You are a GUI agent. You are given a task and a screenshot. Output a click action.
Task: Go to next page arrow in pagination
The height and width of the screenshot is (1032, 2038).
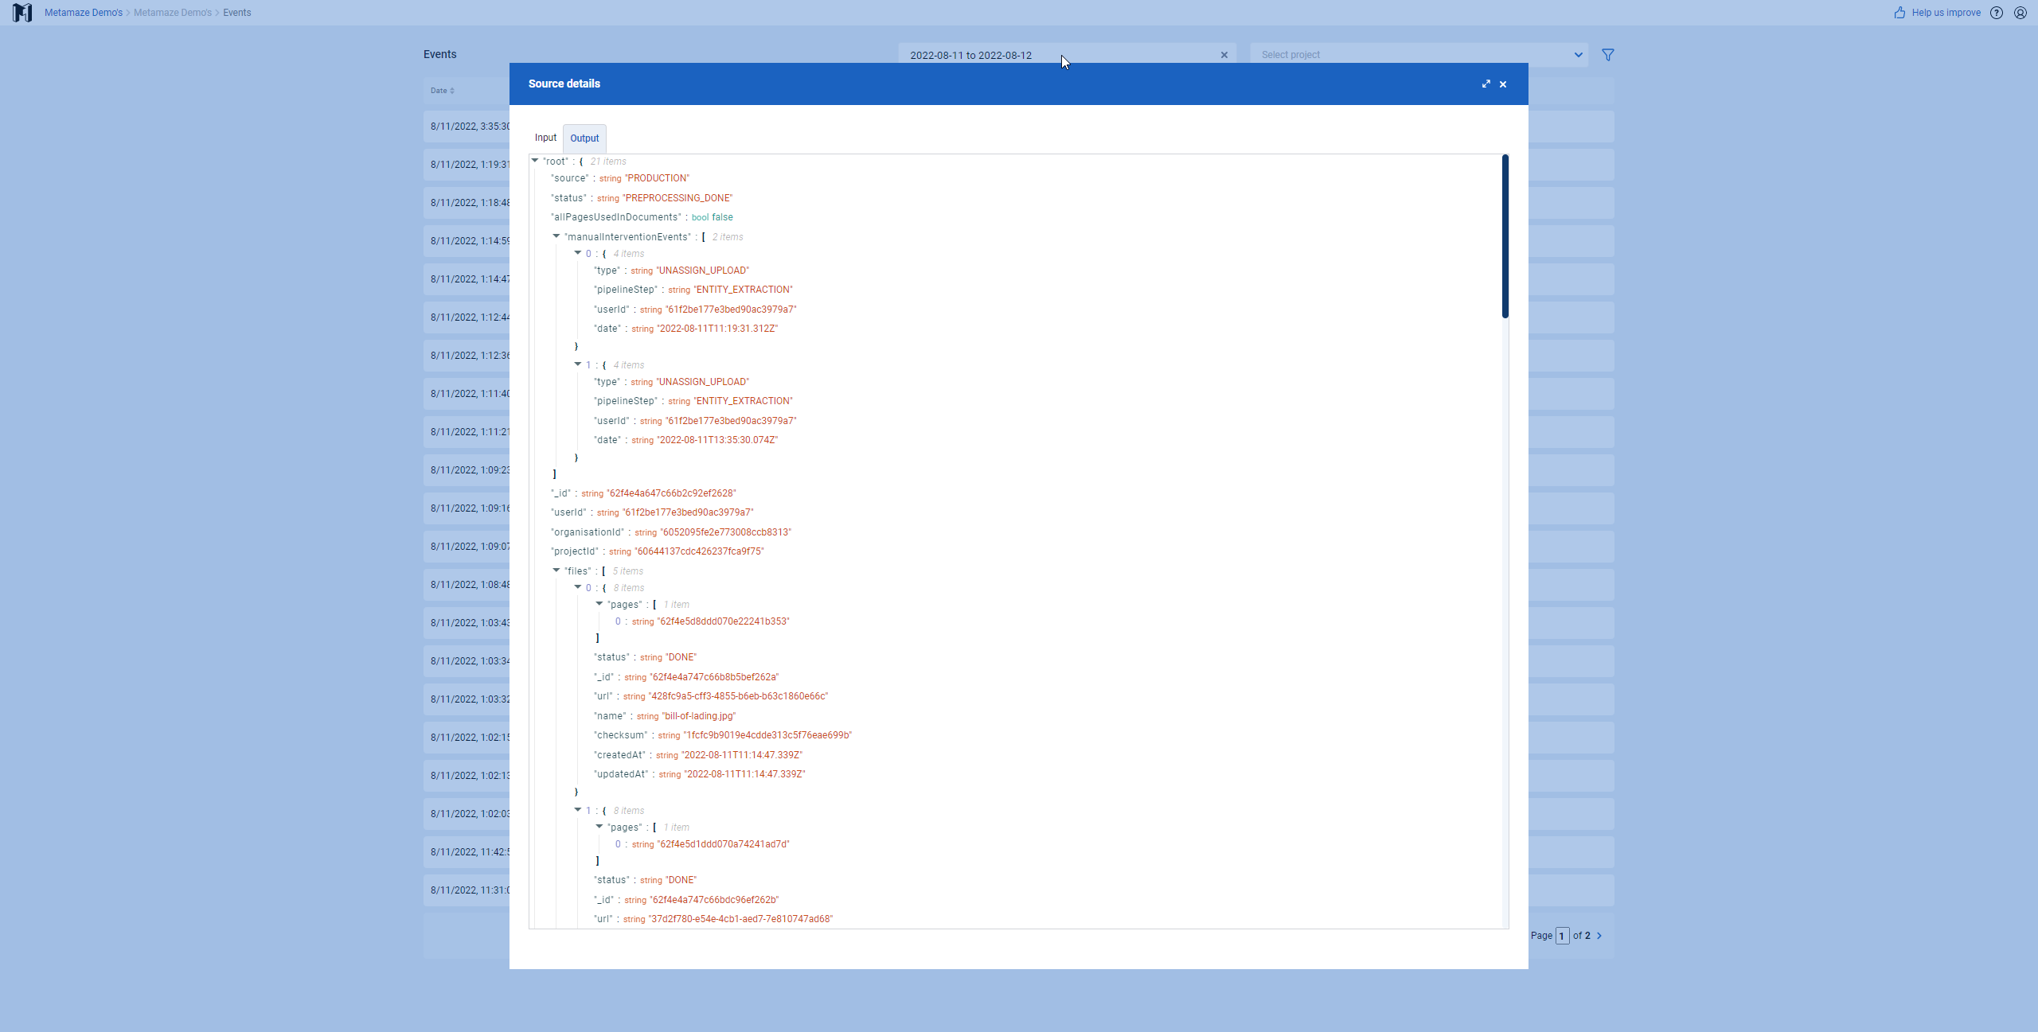[1599, 936]
